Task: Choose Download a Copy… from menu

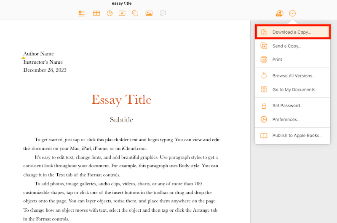Action: click(x=292, y=32)
